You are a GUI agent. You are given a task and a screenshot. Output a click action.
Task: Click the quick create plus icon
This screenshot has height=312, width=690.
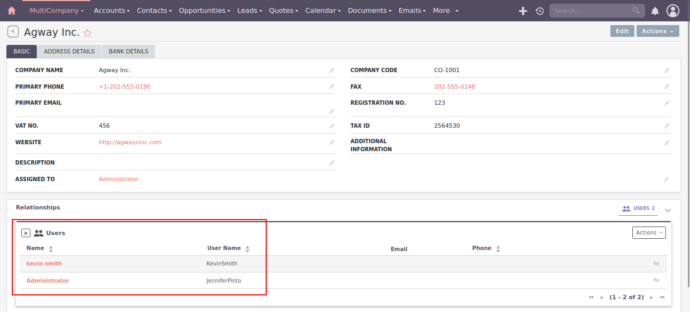click(523, 11)
